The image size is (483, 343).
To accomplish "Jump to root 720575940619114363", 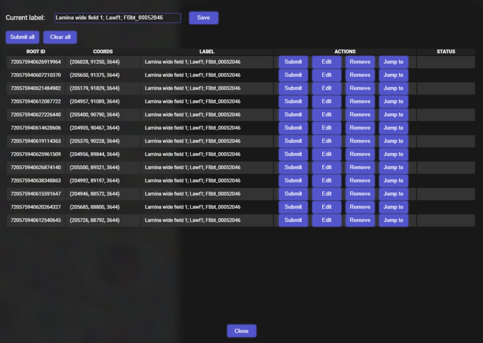I will point(393,141).
